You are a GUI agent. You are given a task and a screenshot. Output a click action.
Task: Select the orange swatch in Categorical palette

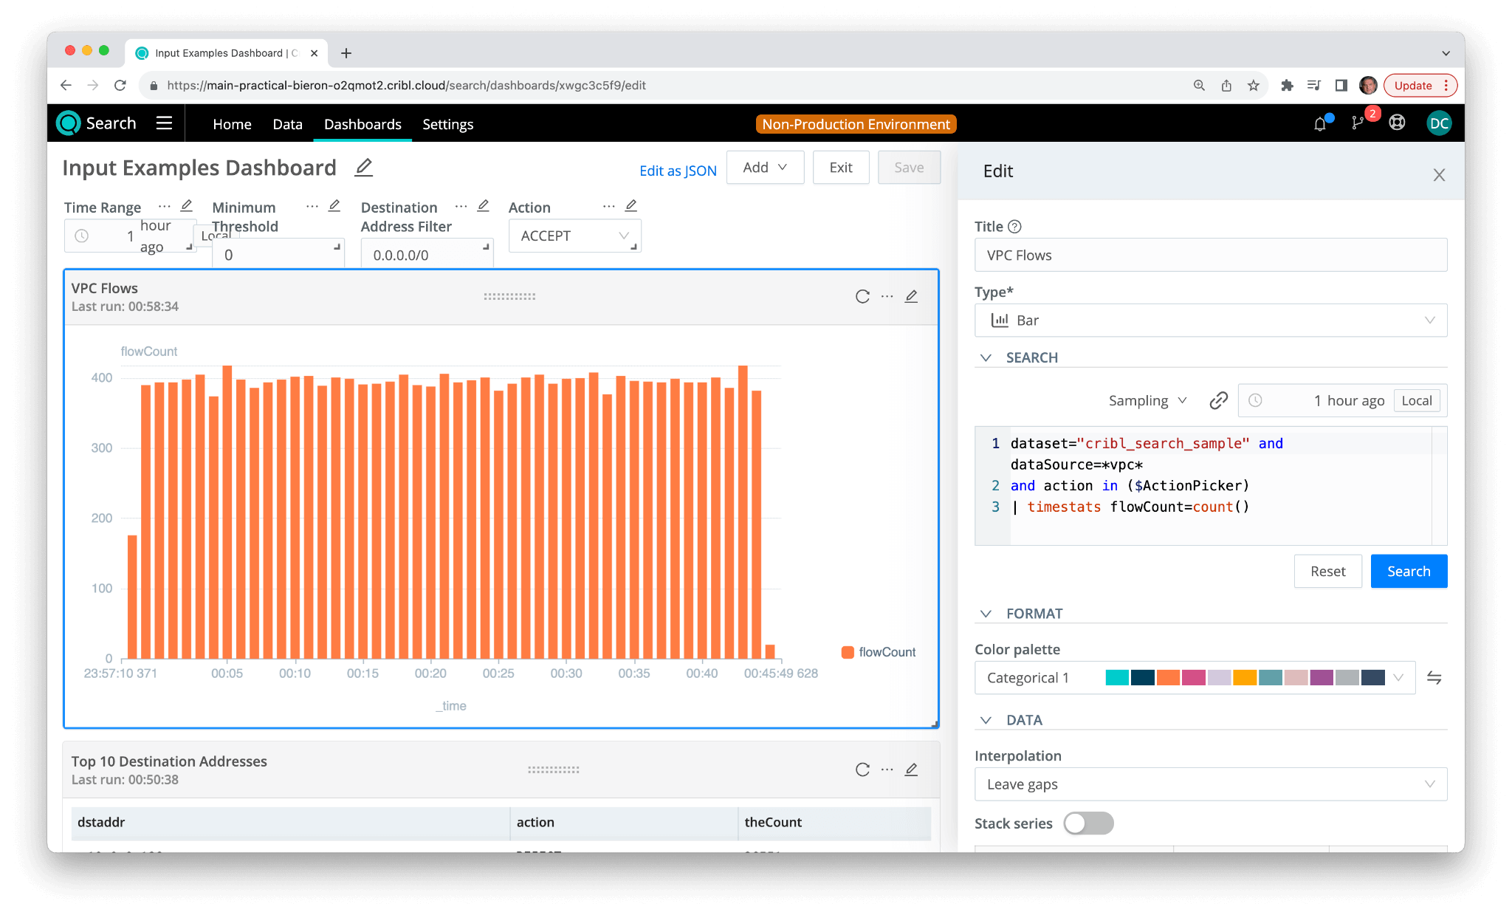pyautogui.click(x=1167, y=678)
